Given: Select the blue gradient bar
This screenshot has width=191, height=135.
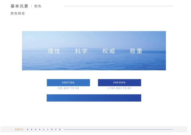Looking at the screenshot, I should point(94,98).
